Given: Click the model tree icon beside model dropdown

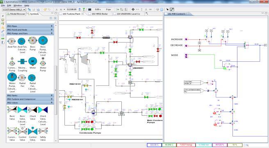Looking at the screenshot, I should coord(30,9).
